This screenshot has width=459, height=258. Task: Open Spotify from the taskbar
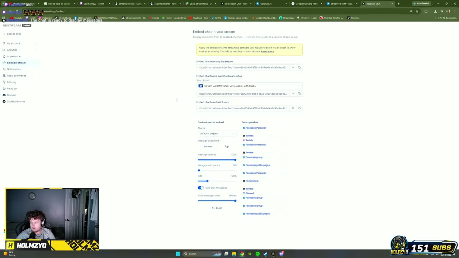tap(257, 254)
